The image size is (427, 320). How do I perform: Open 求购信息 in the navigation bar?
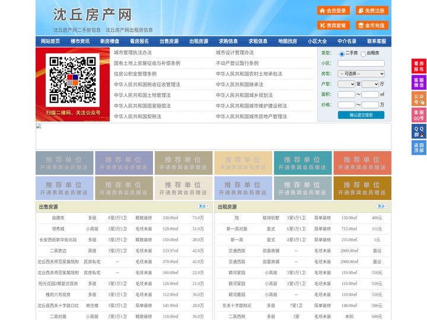228,41
